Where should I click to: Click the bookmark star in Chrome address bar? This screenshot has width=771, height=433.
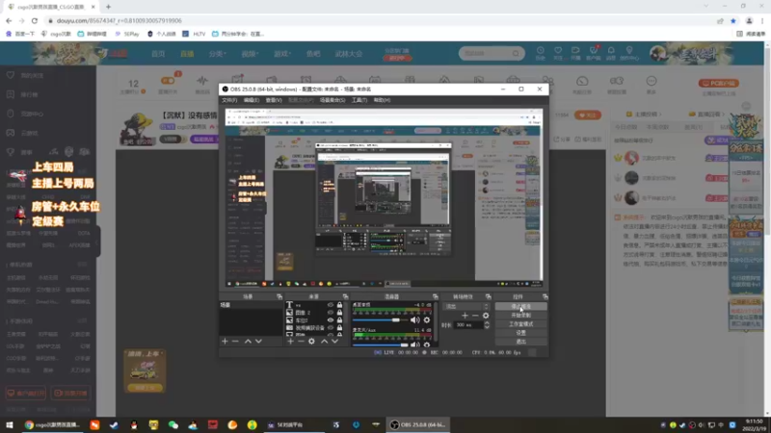(733, 20)
